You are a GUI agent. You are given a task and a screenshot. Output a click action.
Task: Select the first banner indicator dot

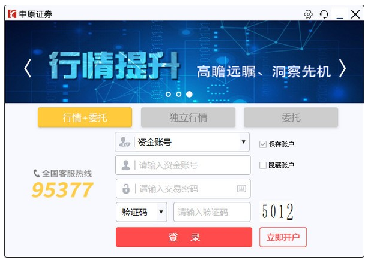pyautogui.click(x=168, y=94)
